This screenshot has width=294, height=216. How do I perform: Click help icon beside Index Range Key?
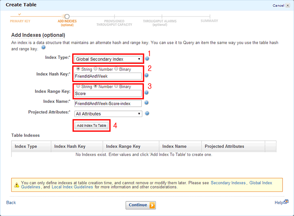pyautogui.click(x=147, y=93)
